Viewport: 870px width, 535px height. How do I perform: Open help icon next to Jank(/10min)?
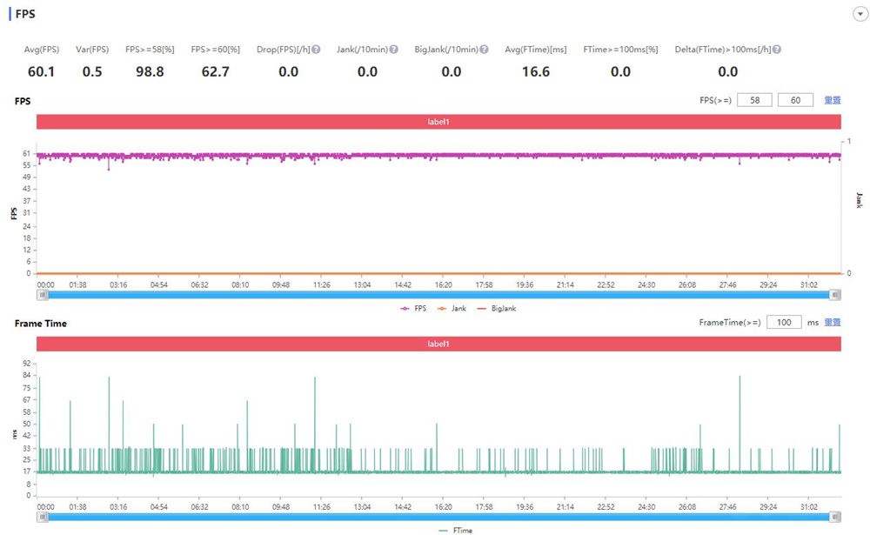click(393, 50)
